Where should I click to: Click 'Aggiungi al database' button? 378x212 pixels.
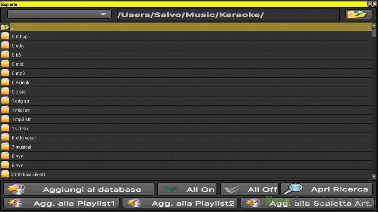coord(79,189)
